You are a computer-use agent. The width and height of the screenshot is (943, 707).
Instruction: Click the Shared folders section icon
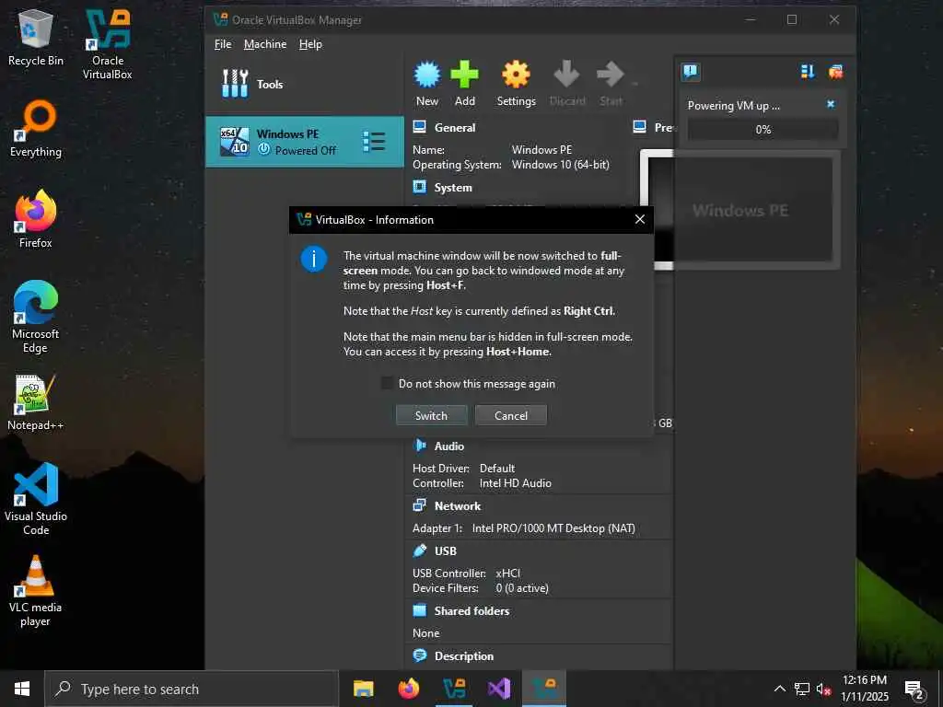pos(420,611)
